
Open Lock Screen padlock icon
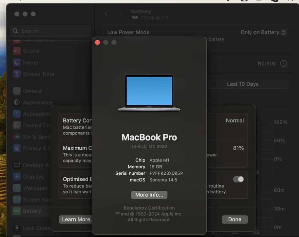17,228
